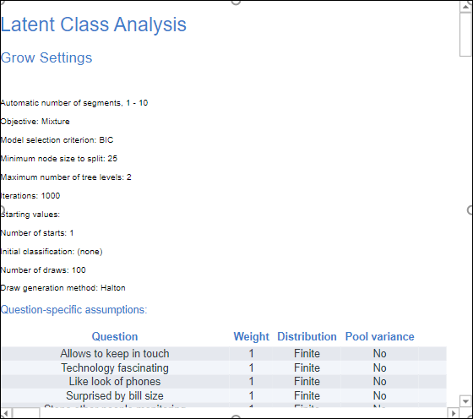Click the Question column header
The width and height of the screenshot is (473, 419).
click(x=115, y=337)
